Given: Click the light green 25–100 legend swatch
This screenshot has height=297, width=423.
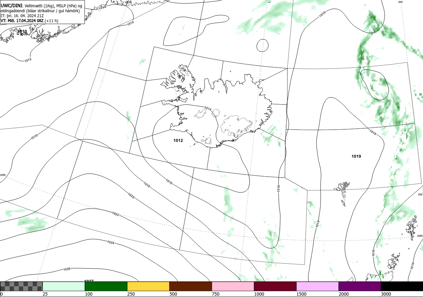Looking at the screenshot, I should 64,286.
